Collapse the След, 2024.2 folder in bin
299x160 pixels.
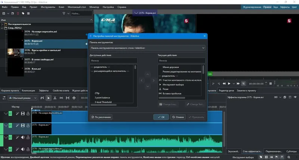pos(2,28)
